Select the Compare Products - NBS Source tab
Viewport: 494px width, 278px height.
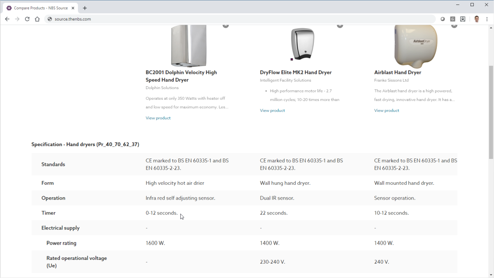click(40, 8)
